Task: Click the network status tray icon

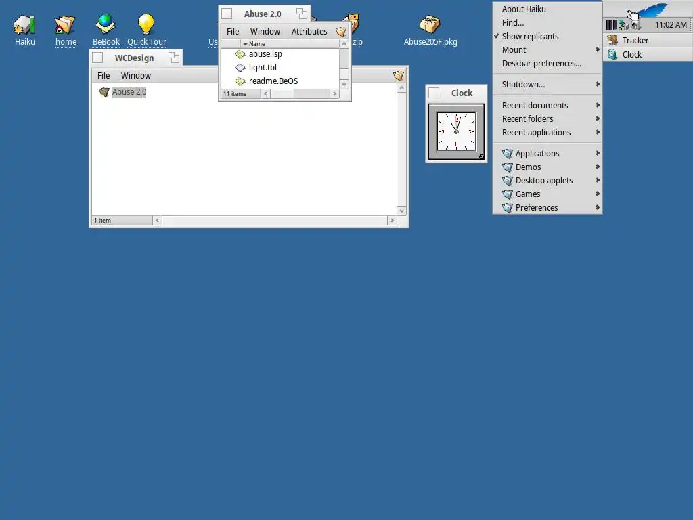Action: (623, 25)
